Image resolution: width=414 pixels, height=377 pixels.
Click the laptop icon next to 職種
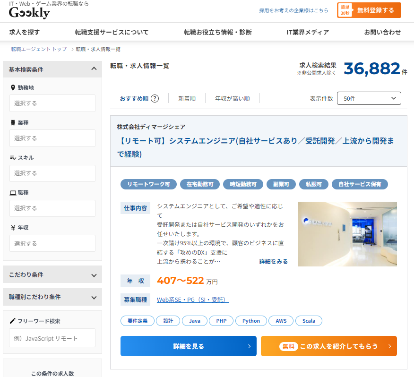[x=13, y=193]
